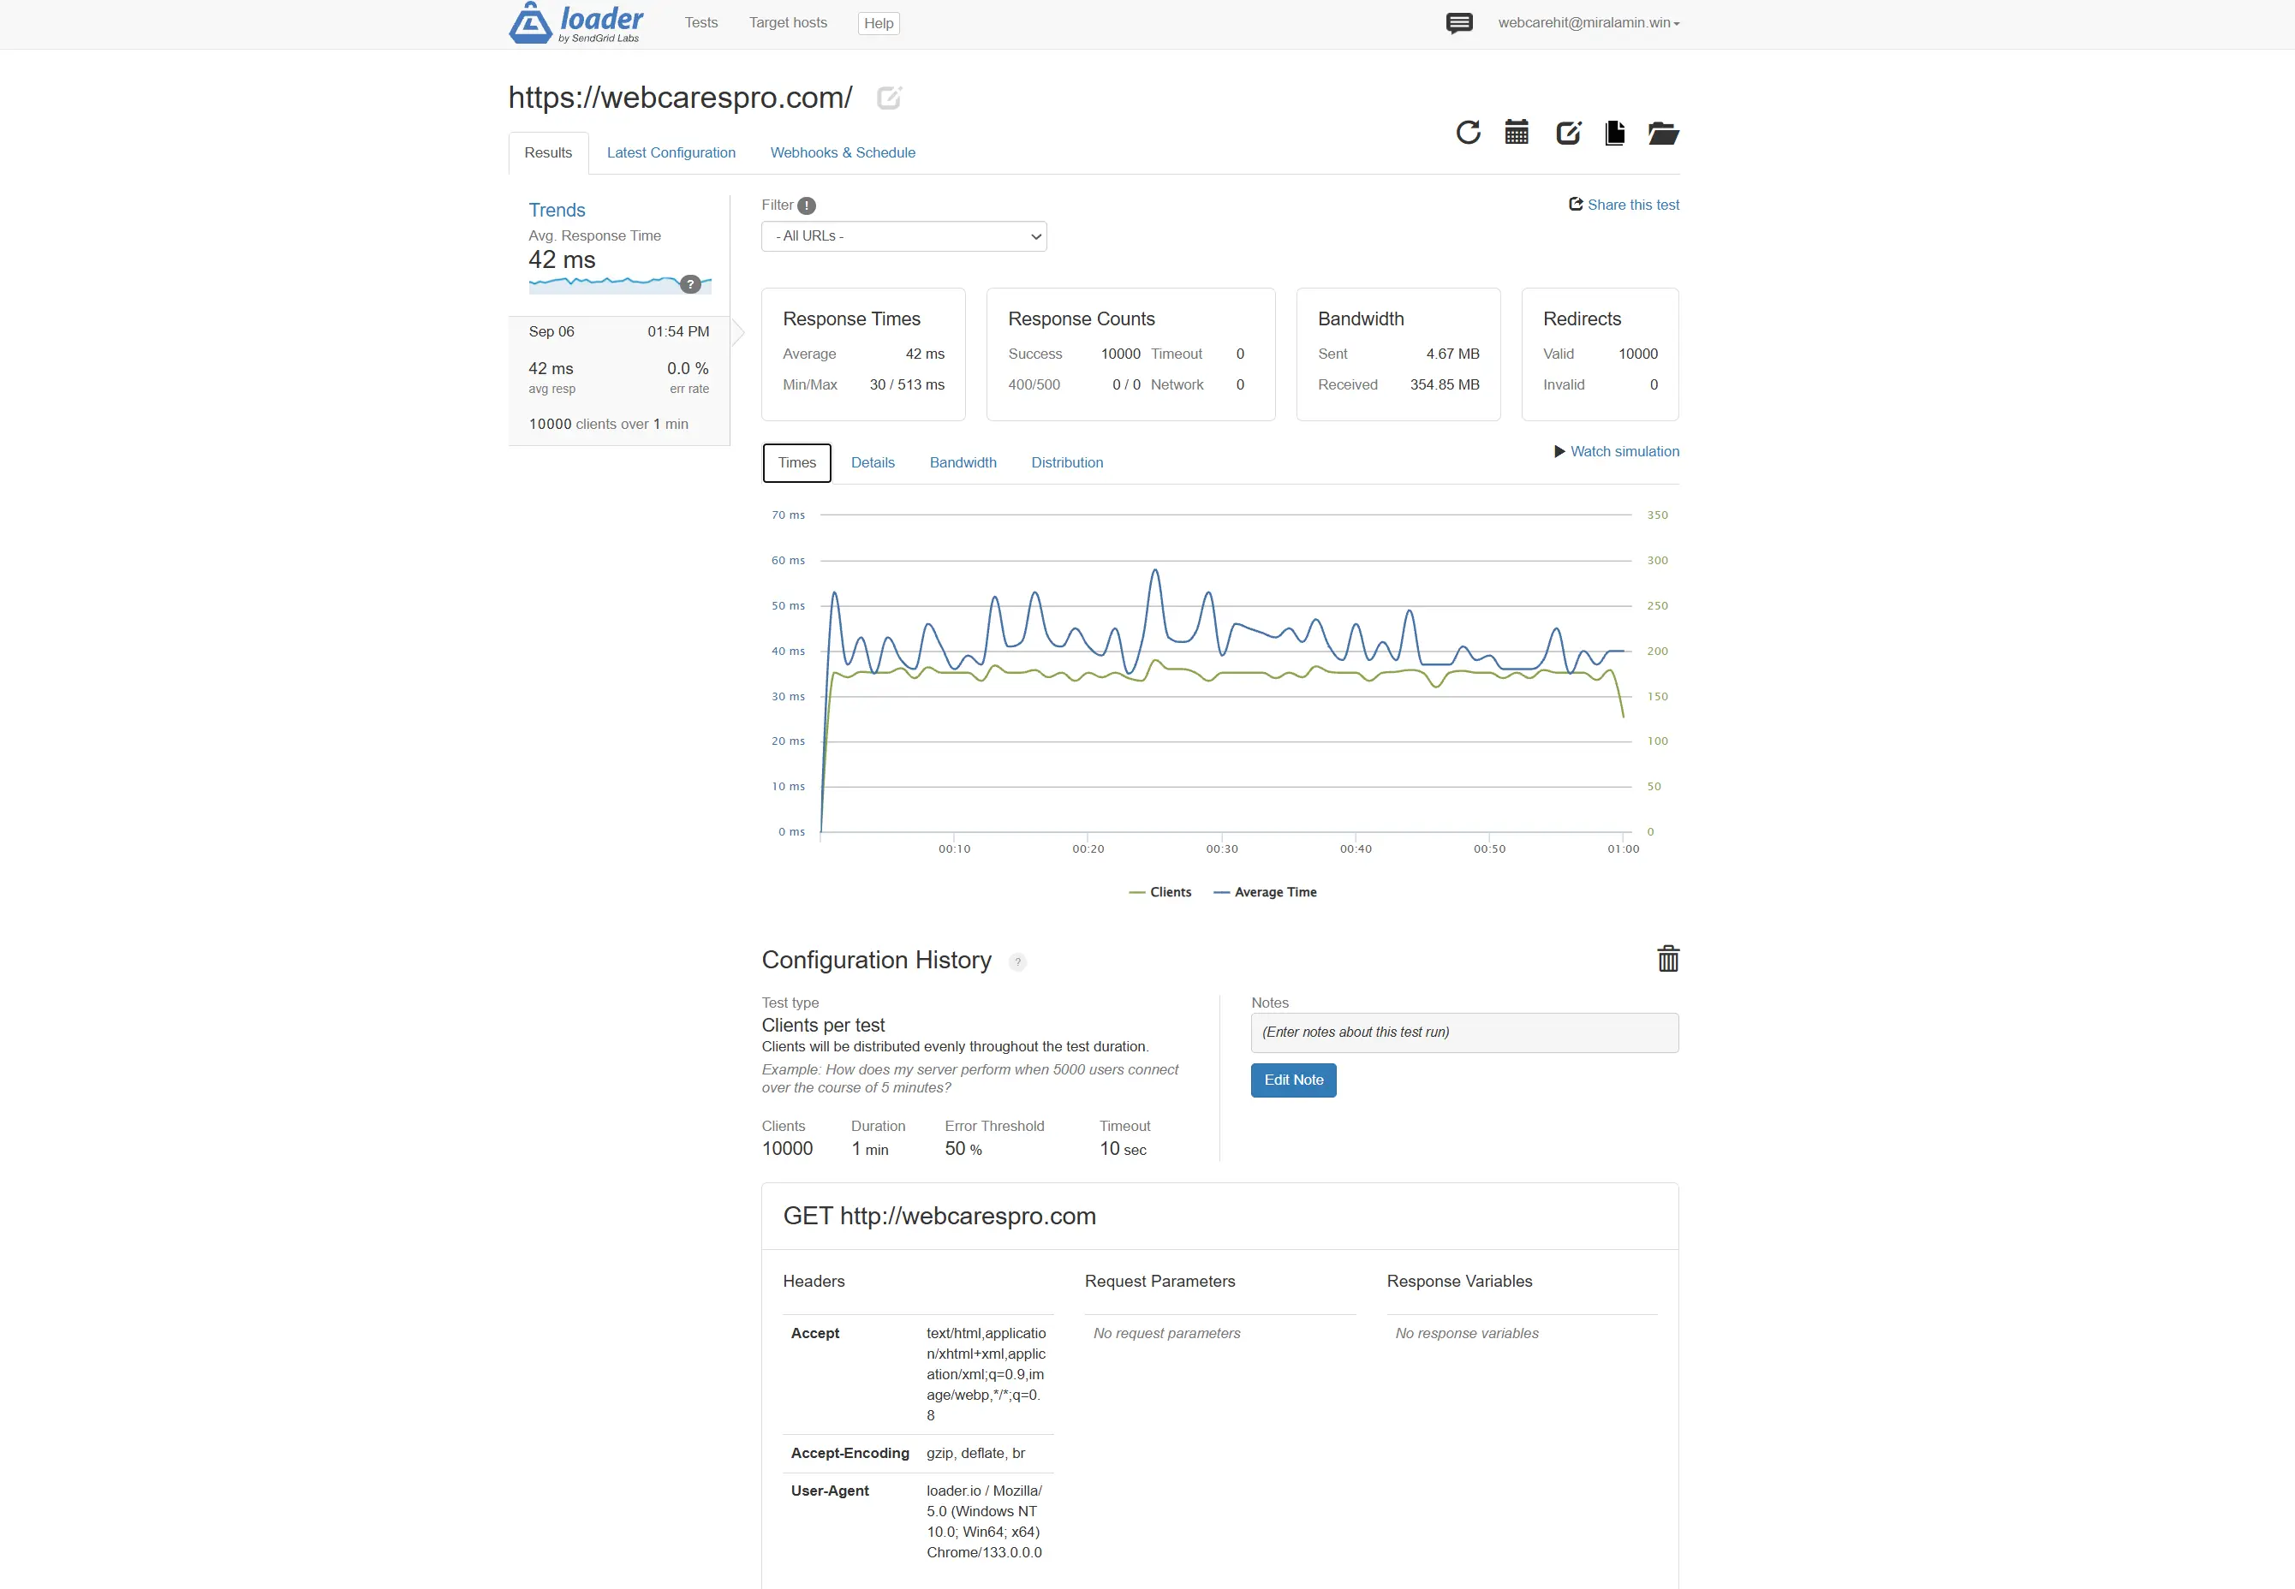Screen dimensions: 2295x1589
Task: Click the '10000 clients over 1 min' text
Action: pos(608,426)
